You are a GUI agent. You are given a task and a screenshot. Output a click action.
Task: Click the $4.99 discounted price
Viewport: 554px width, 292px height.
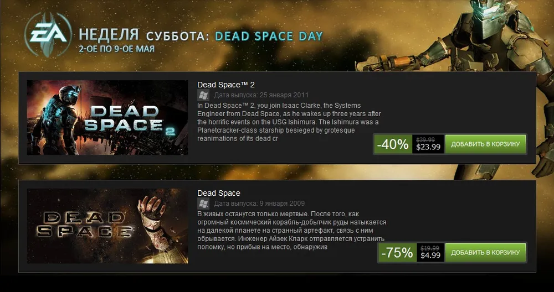pos(430,255)
